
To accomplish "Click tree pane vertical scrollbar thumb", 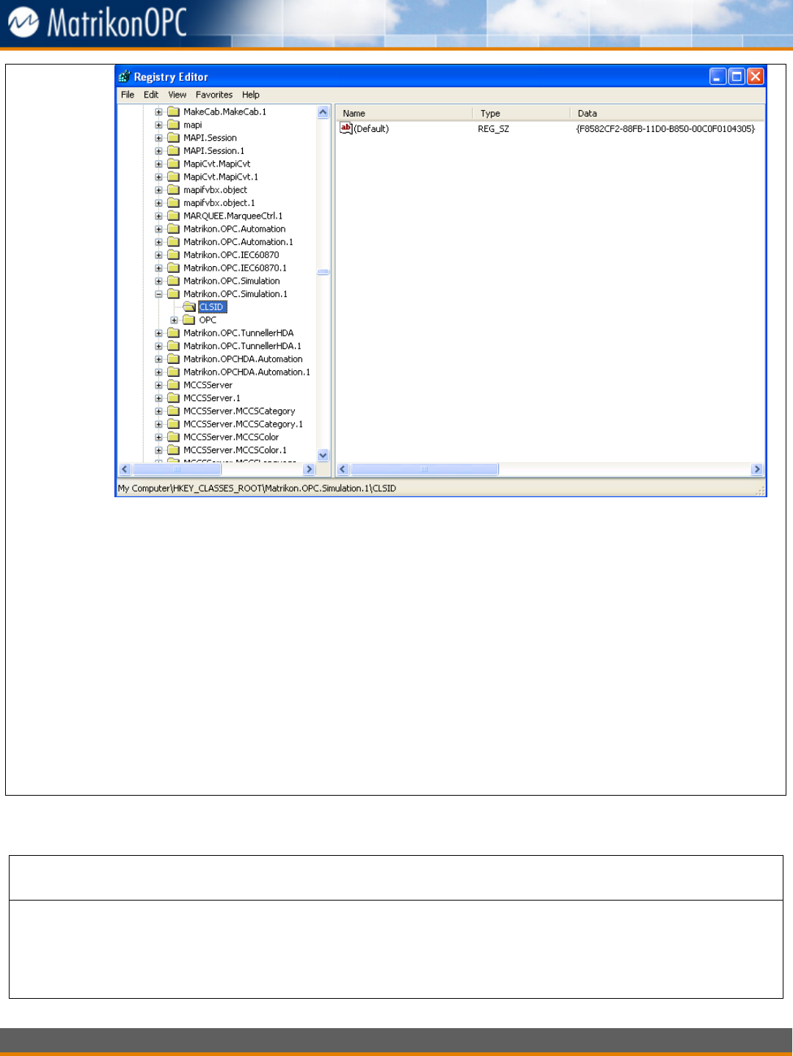I will (323, 272).
